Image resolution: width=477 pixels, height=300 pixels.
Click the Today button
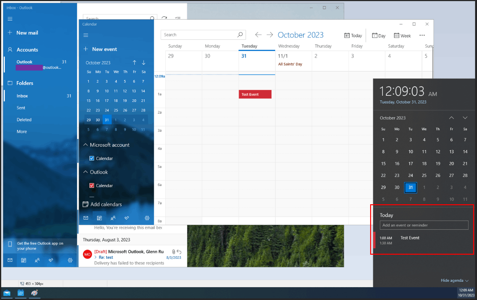pyautogui.click(x=353, y=35)
